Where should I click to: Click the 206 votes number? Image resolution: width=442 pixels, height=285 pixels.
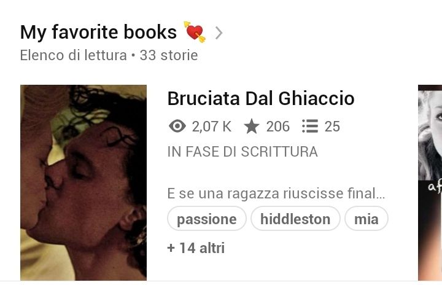[x=278, y=127]
